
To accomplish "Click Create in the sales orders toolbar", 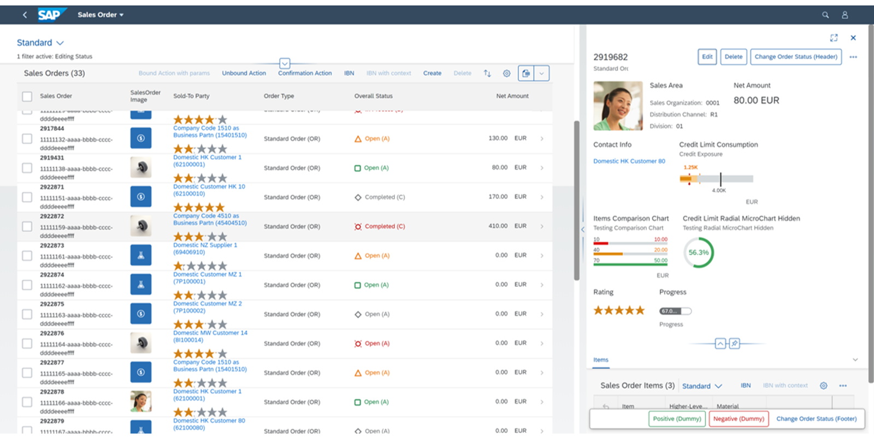I will 432,73.
